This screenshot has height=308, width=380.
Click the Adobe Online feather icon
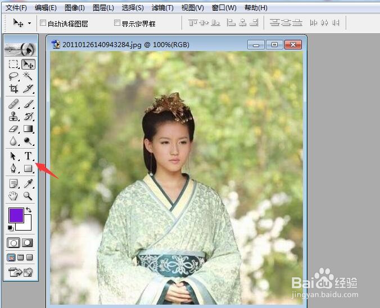(x=20, y=49)
